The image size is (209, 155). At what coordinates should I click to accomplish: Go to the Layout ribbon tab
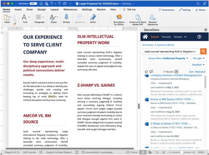pyautogui.click(x=55, y=9)
